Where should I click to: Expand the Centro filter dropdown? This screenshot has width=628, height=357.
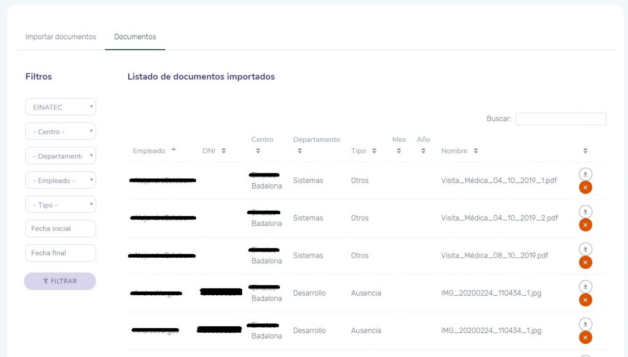(x=60, y=132)
